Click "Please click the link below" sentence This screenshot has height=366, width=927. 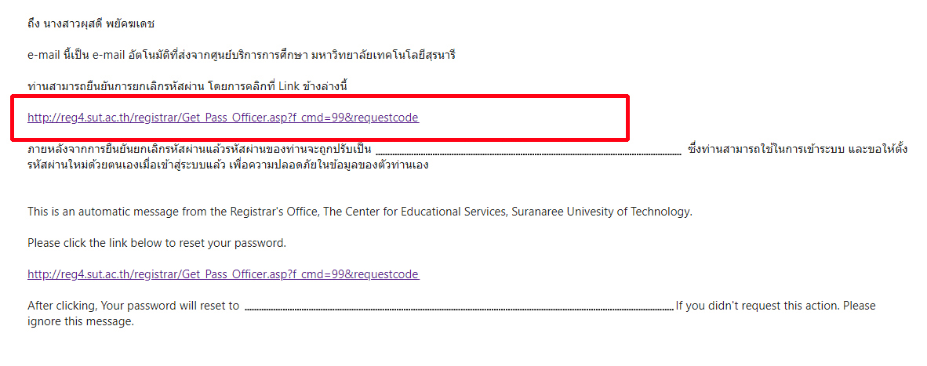coord(157,243)
